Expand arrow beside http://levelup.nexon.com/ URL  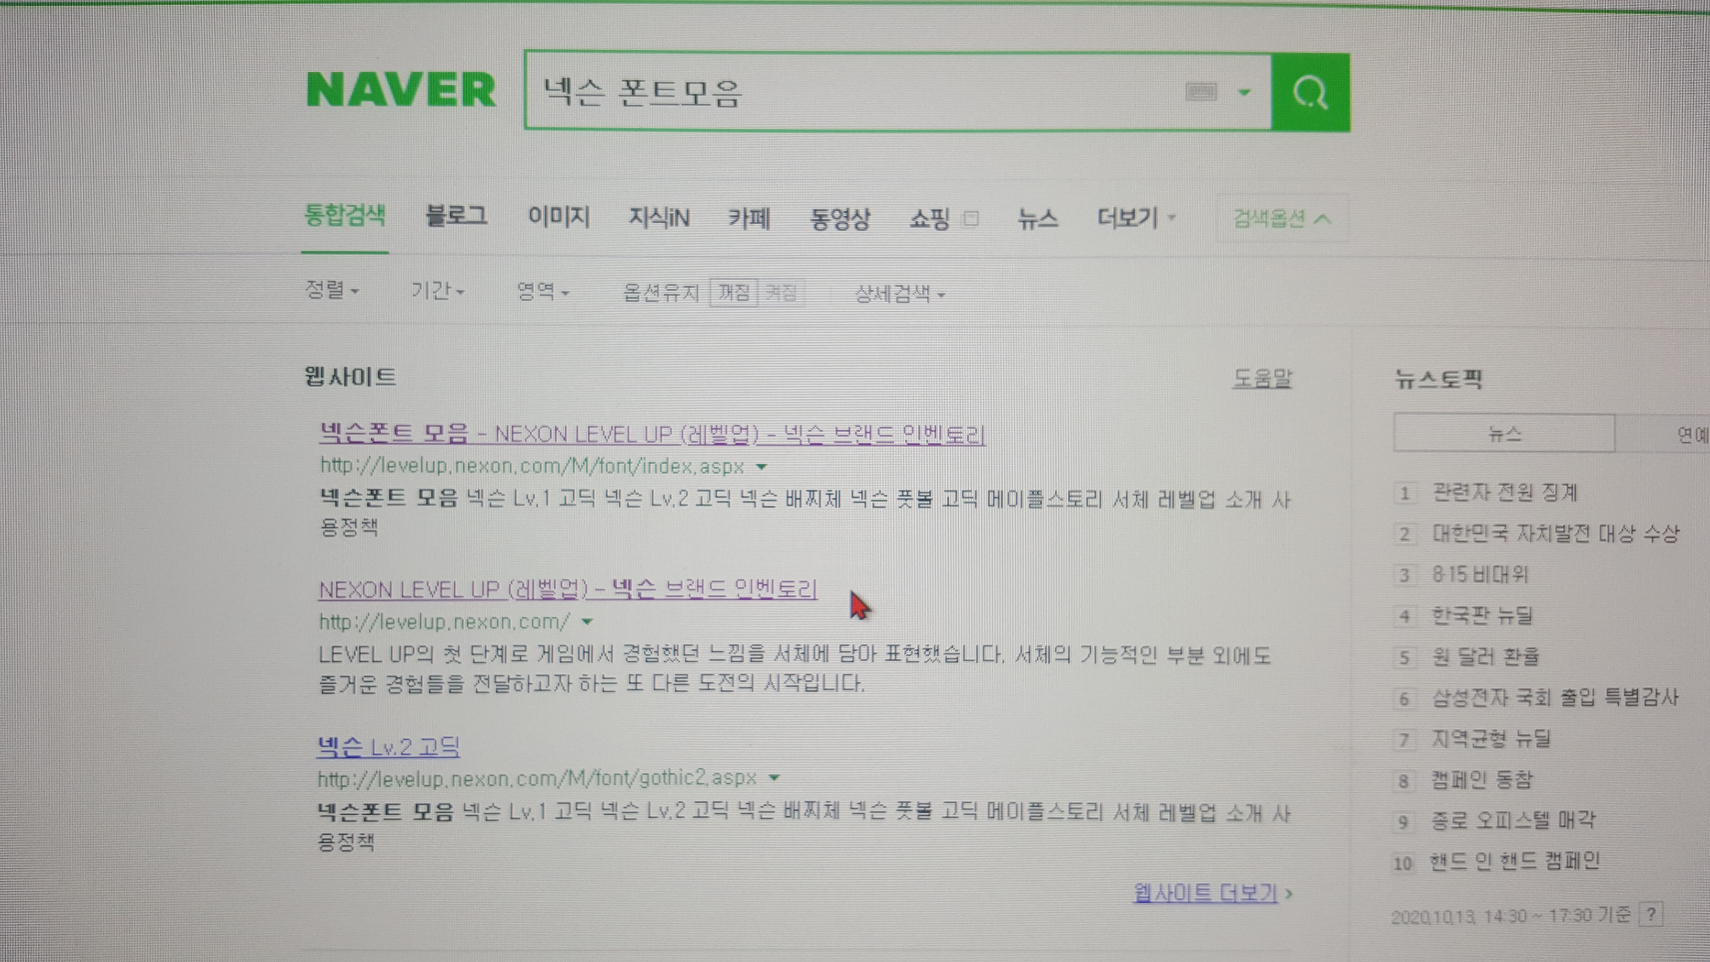587,622
